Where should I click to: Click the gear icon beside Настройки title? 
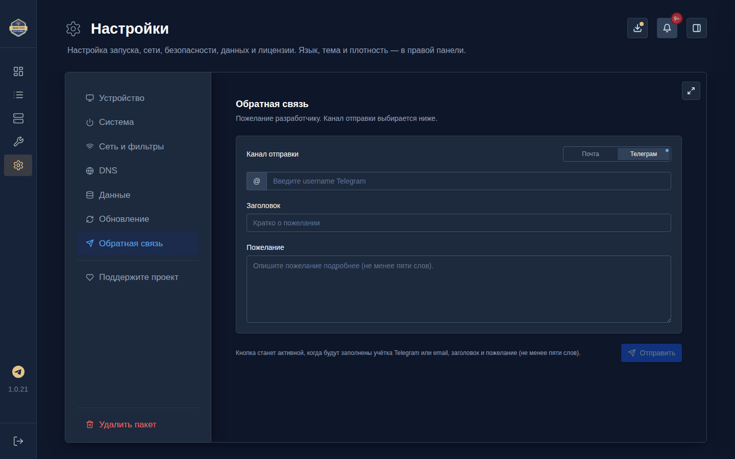[73, 29]
